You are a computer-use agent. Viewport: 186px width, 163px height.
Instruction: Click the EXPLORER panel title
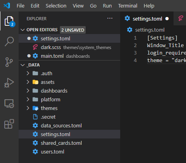tap(36, 19)
